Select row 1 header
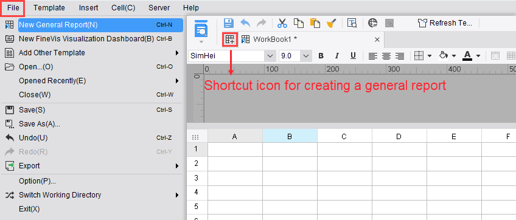This screenshot has height=220, width=516. coord(197,150)
